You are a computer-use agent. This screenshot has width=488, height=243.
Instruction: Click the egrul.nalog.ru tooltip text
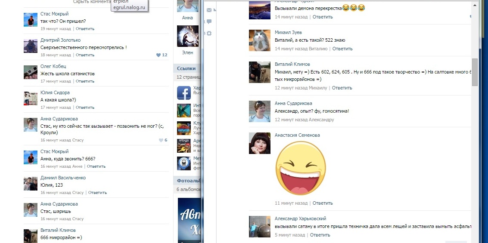(x=129, y=7)
